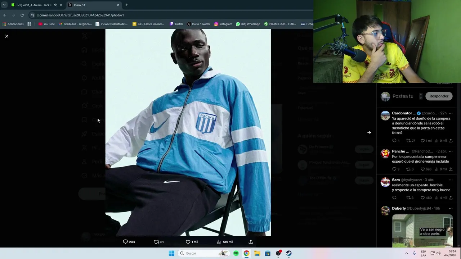Open Spotify from the taskbar

(236, 253)
